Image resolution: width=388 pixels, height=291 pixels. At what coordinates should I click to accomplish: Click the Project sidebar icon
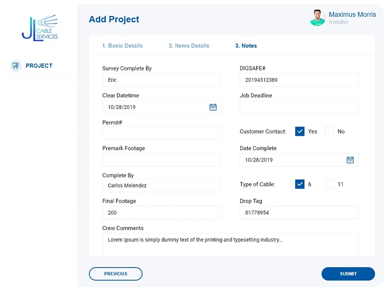(16, 66)
